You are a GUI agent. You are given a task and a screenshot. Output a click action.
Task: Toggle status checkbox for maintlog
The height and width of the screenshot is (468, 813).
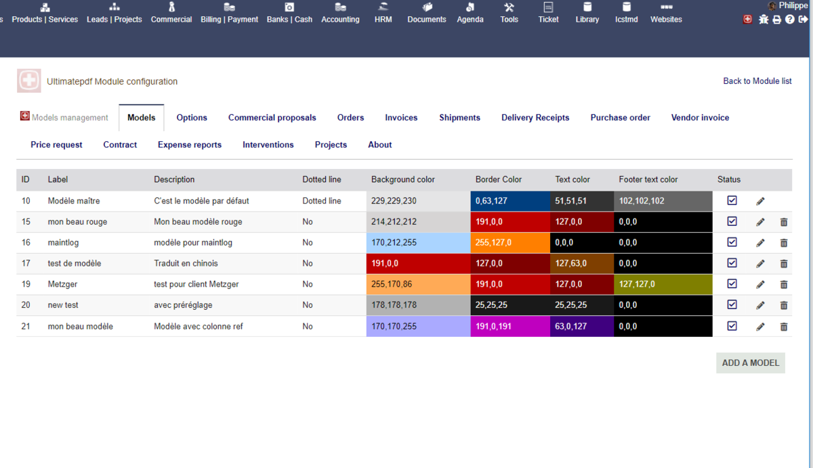coord(732,242)
